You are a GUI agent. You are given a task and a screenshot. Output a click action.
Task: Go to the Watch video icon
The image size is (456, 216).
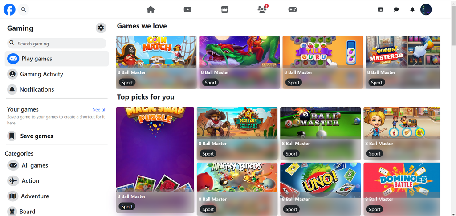(187, 10)
